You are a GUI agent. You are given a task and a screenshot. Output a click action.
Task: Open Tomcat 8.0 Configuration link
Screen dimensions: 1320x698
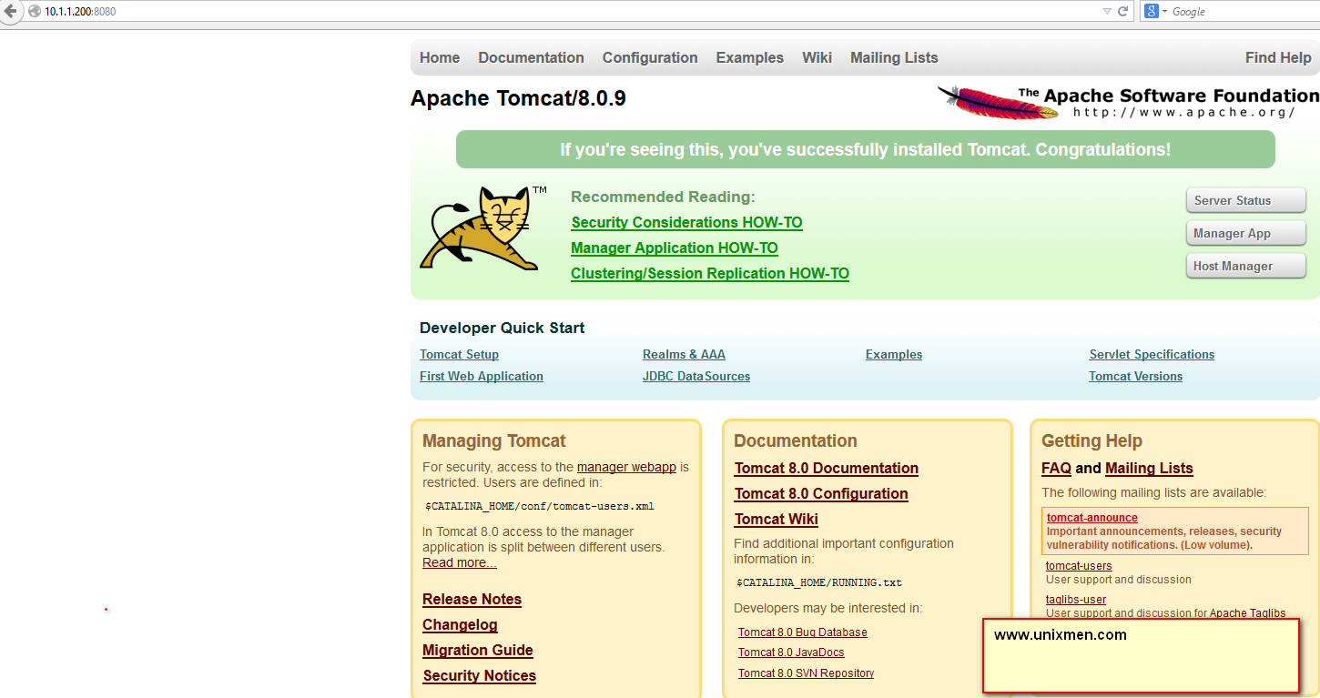point(821,493)
